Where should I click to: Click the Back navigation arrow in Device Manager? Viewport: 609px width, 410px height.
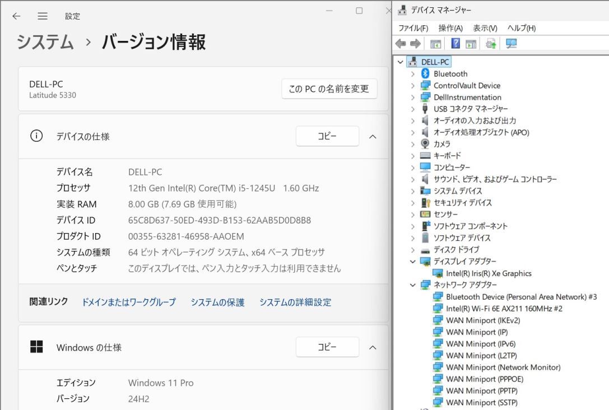click(x=399, y=44)
